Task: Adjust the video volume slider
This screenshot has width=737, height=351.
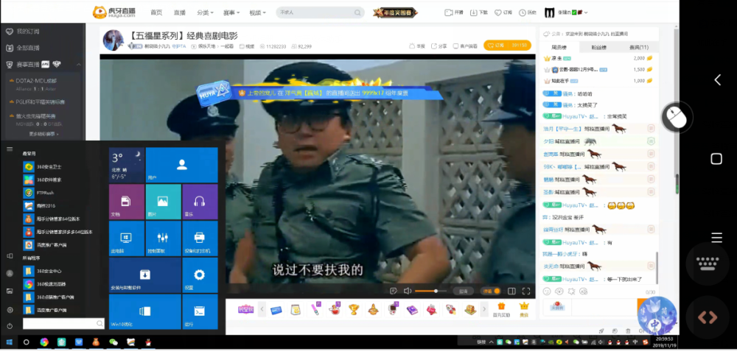Action: click(430, 291)
